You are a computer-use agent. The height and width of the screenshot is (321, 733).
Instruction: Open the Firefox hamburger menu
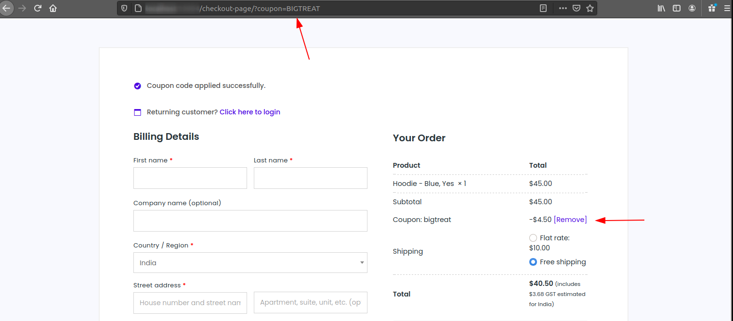727,8
